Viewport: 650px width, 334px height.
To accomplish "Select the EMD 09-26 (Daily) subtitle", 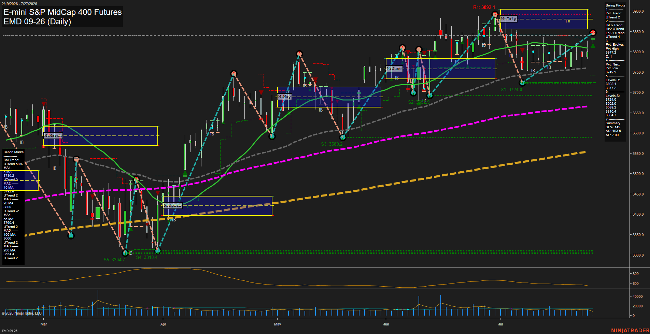I will coord(37,21).
